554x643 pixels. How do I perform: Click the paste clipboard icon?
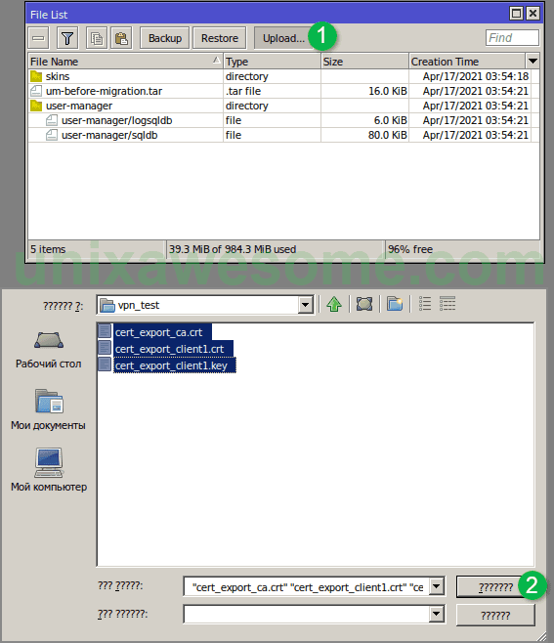click(x=121, y=38)
